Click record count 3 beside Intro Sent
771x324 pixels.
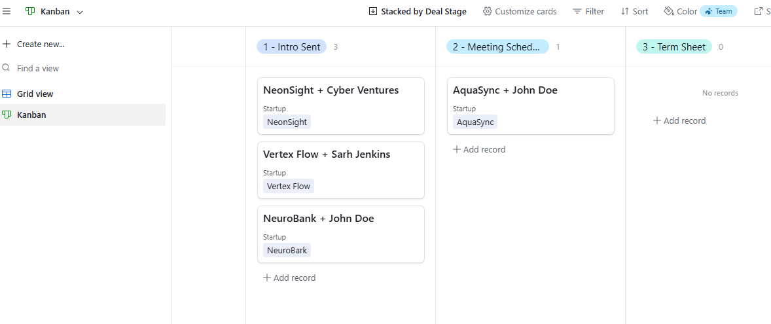(x=335, y=47)
